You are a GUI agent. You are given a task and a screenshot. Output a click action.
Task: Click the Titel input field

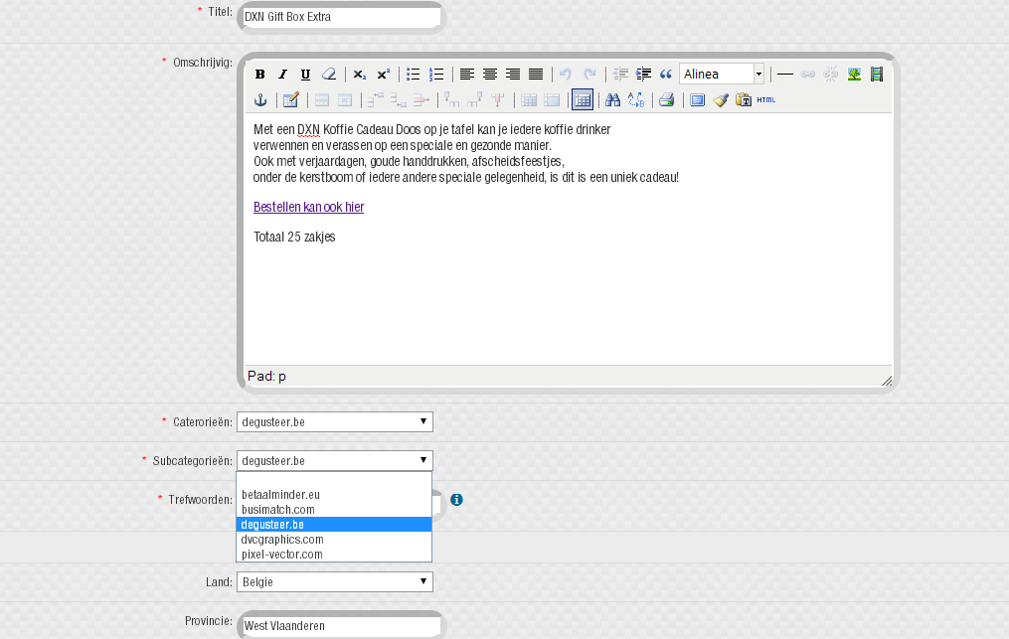[340, 18]
